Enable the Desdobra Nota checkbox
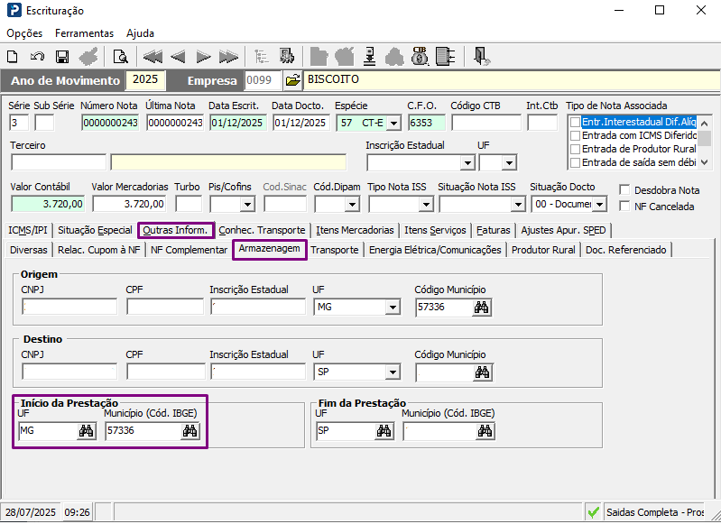 click(626, 190)
